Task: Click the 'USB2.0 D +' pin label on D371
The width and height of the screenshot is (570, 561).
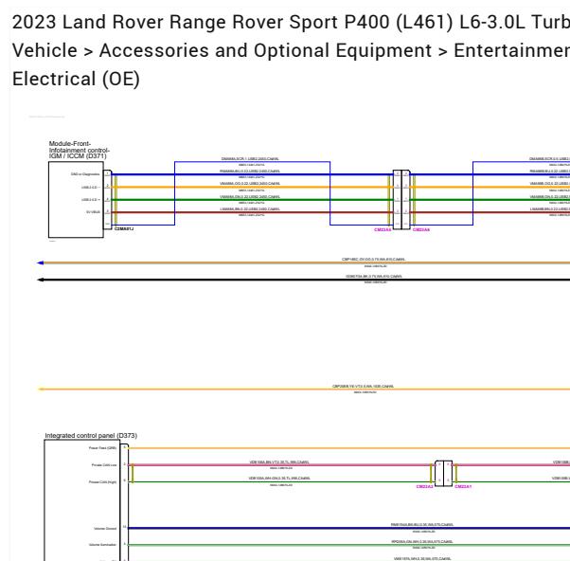Action: click(91, 200)
